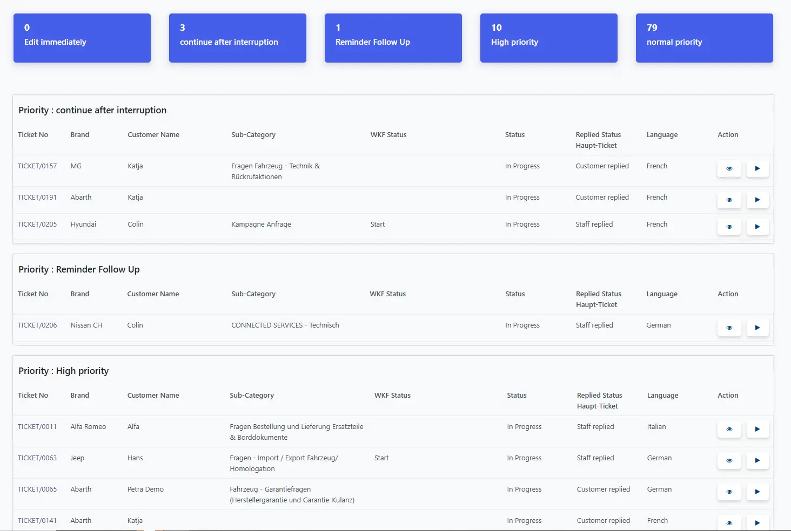Image resolution: width=791 pixels, height=531 pixels.
Task: View ticket TICKET/0157 with eye icon
Action: tap(729, 168)
